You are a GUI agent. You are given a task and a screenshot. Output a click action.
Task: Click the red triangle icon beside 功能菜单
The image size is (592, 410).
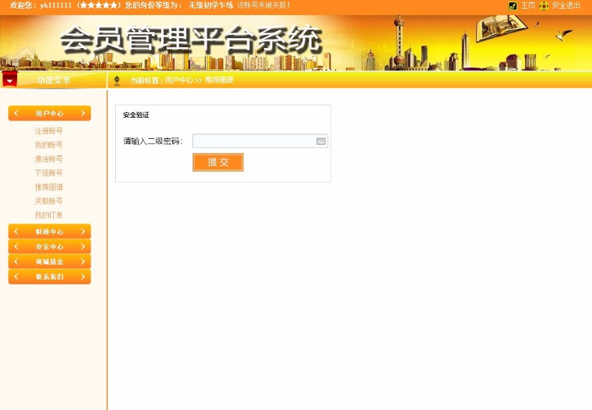click(x=9, y=79)
